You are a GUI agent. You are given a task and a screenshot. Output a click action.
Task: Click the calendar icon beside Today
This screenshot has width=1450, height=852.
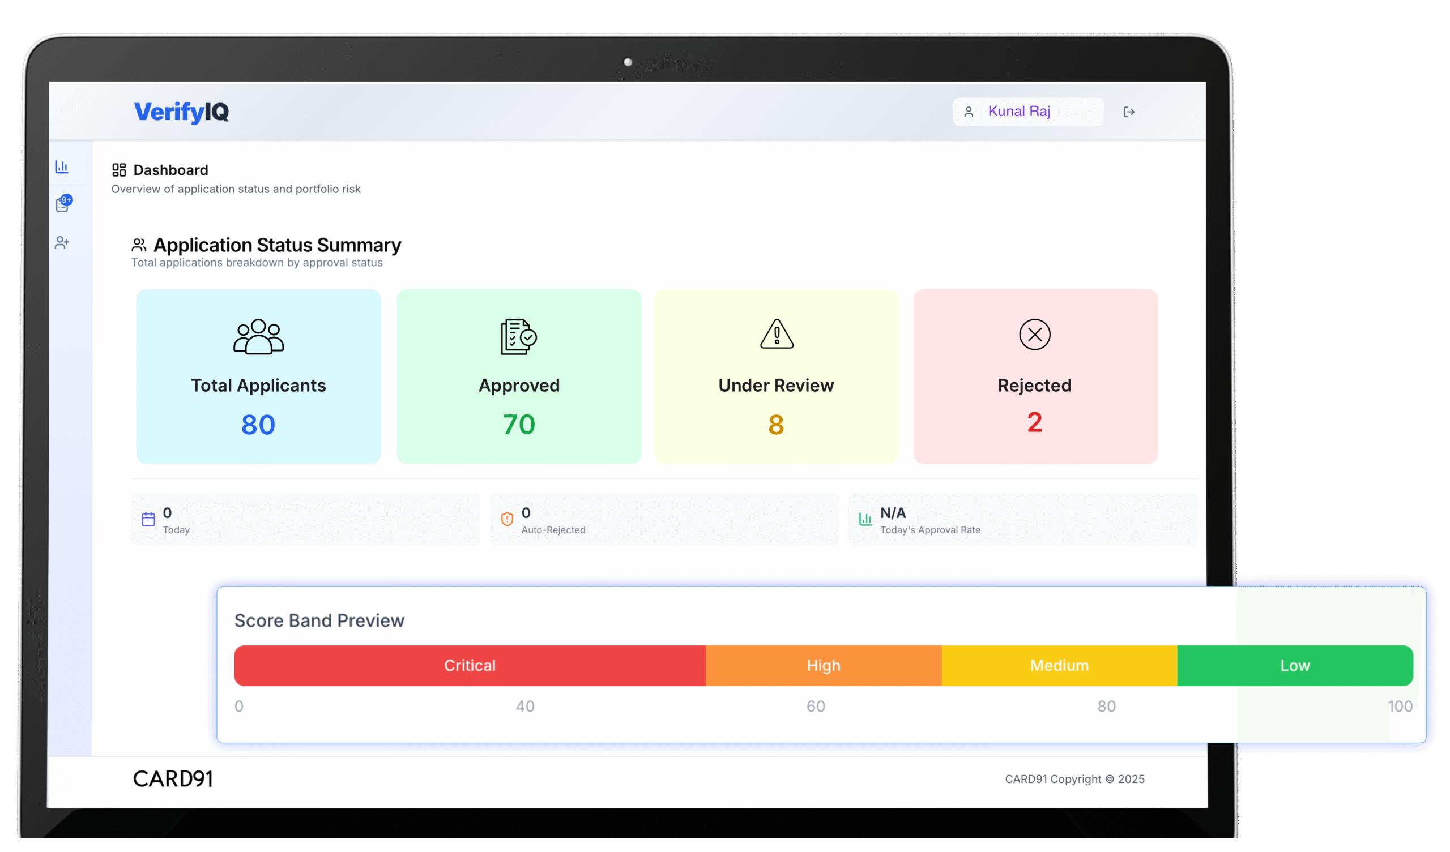(148, 519)
